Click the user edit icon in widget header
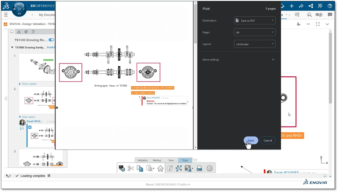338x192 pixels. 299,24
